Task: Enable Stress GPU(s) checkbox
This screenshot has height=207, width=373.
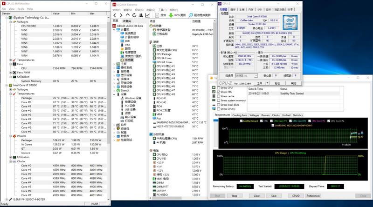Action: [x=218, y=109]
